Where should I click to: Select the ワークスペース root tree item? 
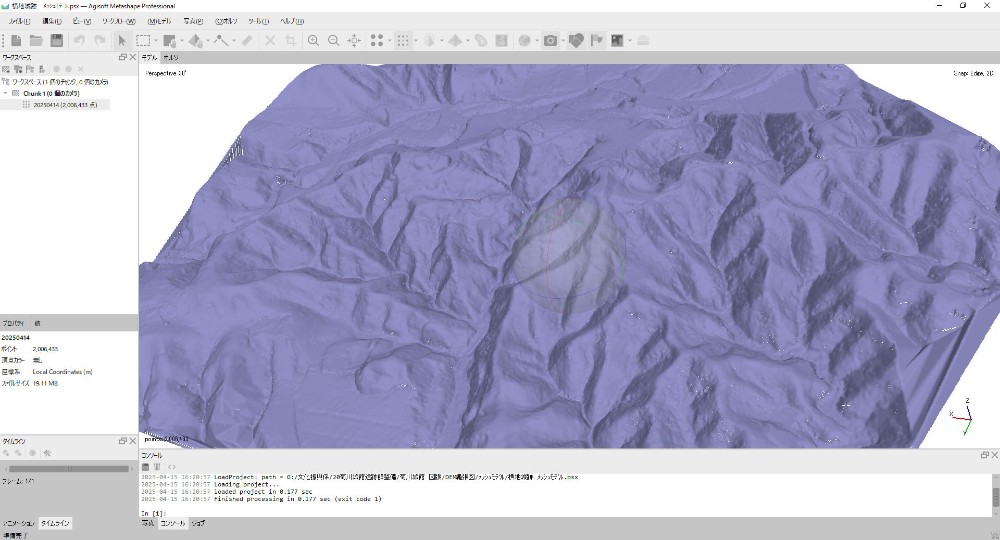point(60,82)
